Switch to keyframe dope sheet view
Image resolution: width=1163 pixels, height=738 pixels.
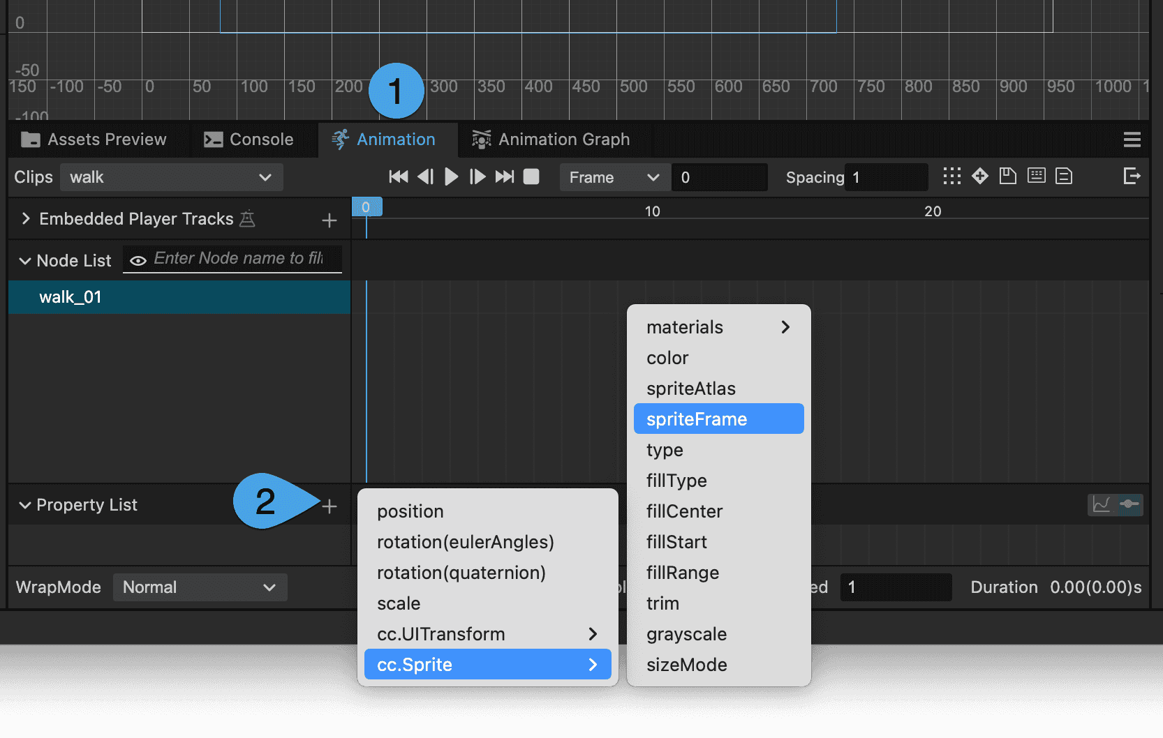1129,504
